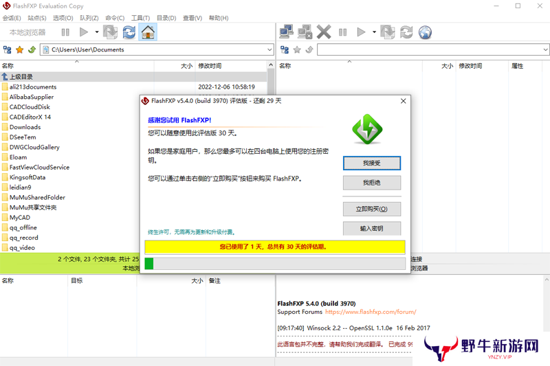Image resolution: width=550 pixels, height=366 pixels.
Task: Click the remote parent-directory arrow icon
Action: [x=309, y=49]
